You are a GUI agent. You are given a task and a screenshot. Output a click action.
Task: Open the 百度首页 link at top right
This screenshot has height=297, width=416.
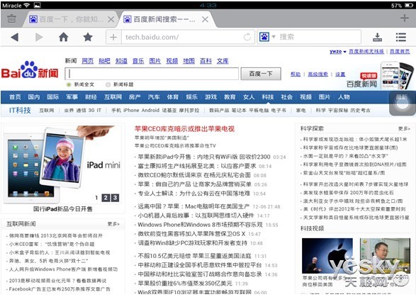400,52
